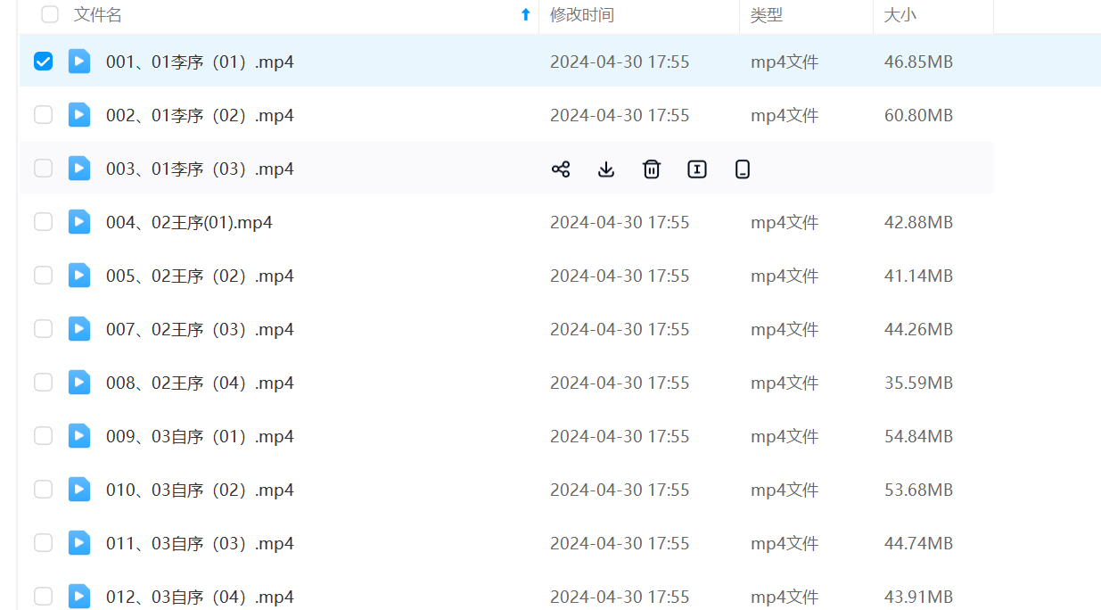Open the file 005、02王序（02）.mp4
This screenshot has height=610, width=1101.
pyautogui.click(x=200, y=276)
